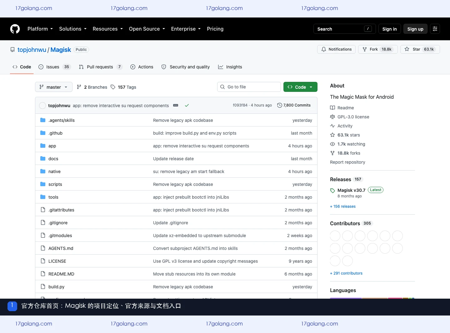
Task: Switch to the Pull requests tab
Action: coord(100,67)
